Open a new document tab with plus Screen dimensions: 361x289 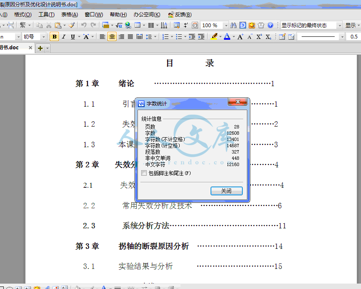point(40,49)
